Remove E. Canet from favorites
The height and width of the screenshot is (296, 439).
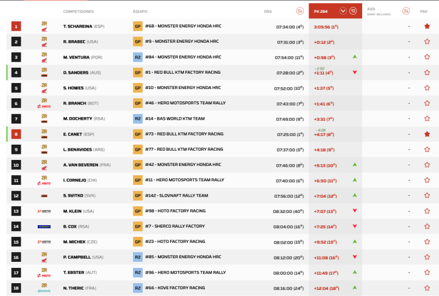click(x=427, y=134)
